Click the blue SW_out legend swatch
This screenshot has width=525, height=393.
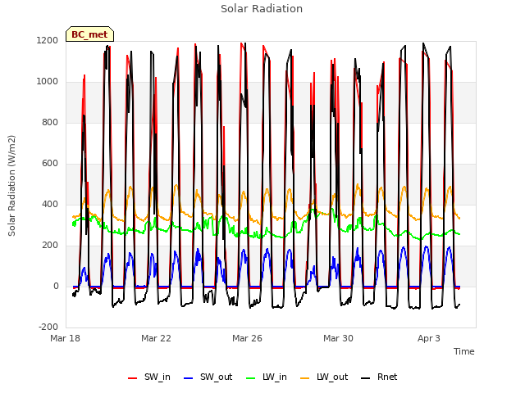189,378
